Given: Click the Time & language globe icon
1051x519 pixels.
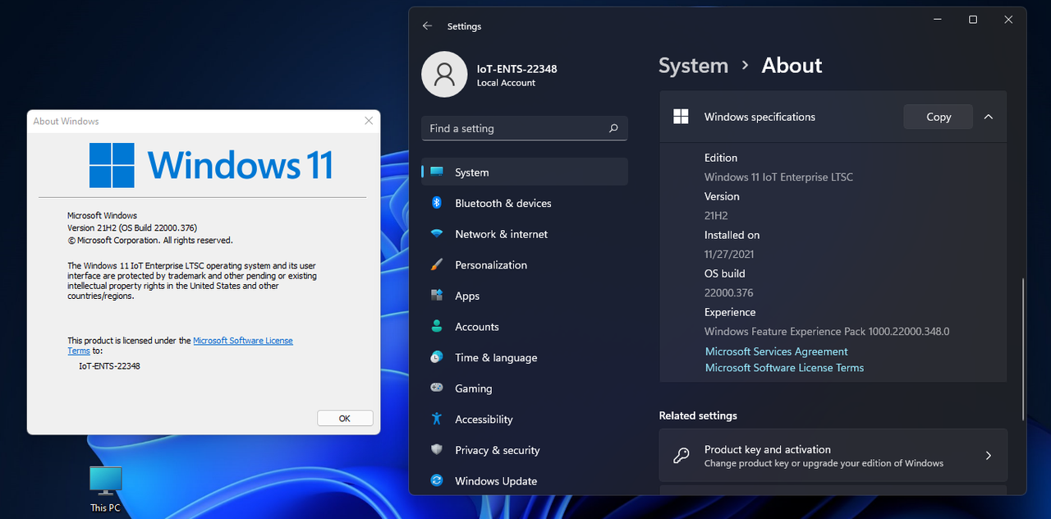Looking at the screenshot, I should 437,357.
